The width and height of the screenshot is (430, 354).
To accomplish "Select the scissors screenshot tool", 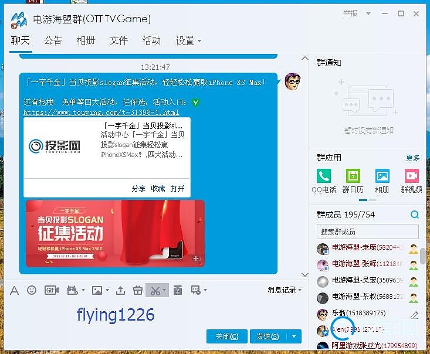I will pyautogui.click(x=155, y=290).
